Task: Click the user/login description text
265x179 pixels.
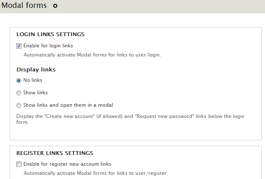Action: [92, 54]
